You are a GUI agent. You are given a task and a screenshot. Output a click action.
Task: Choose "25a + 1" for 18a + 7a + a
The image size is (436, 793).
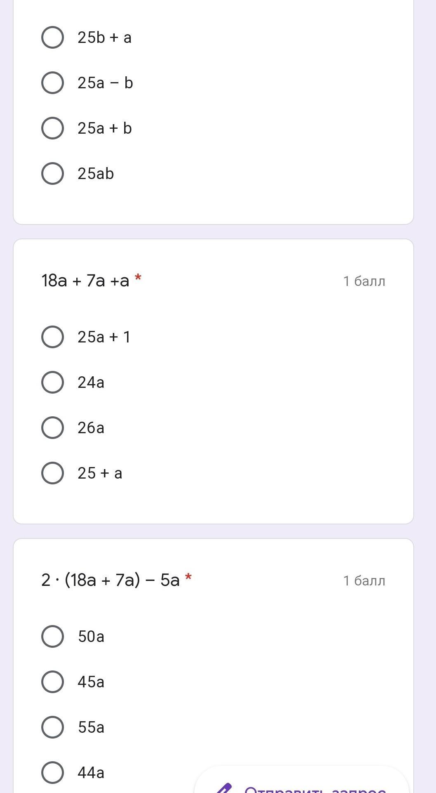(x=52, y=337)
